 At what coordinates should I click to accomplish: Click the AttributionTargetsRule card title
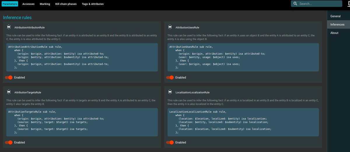[28, 92]
